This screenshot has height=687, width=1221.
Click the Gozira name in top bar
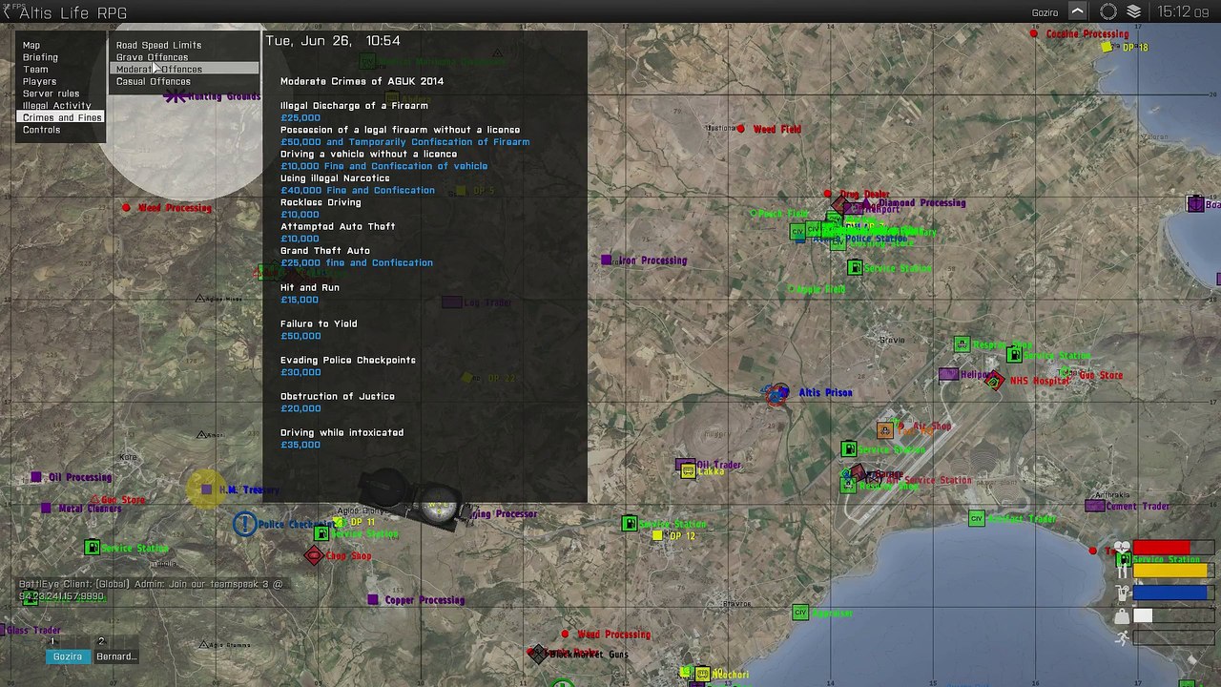click(x=1045, y=12)
